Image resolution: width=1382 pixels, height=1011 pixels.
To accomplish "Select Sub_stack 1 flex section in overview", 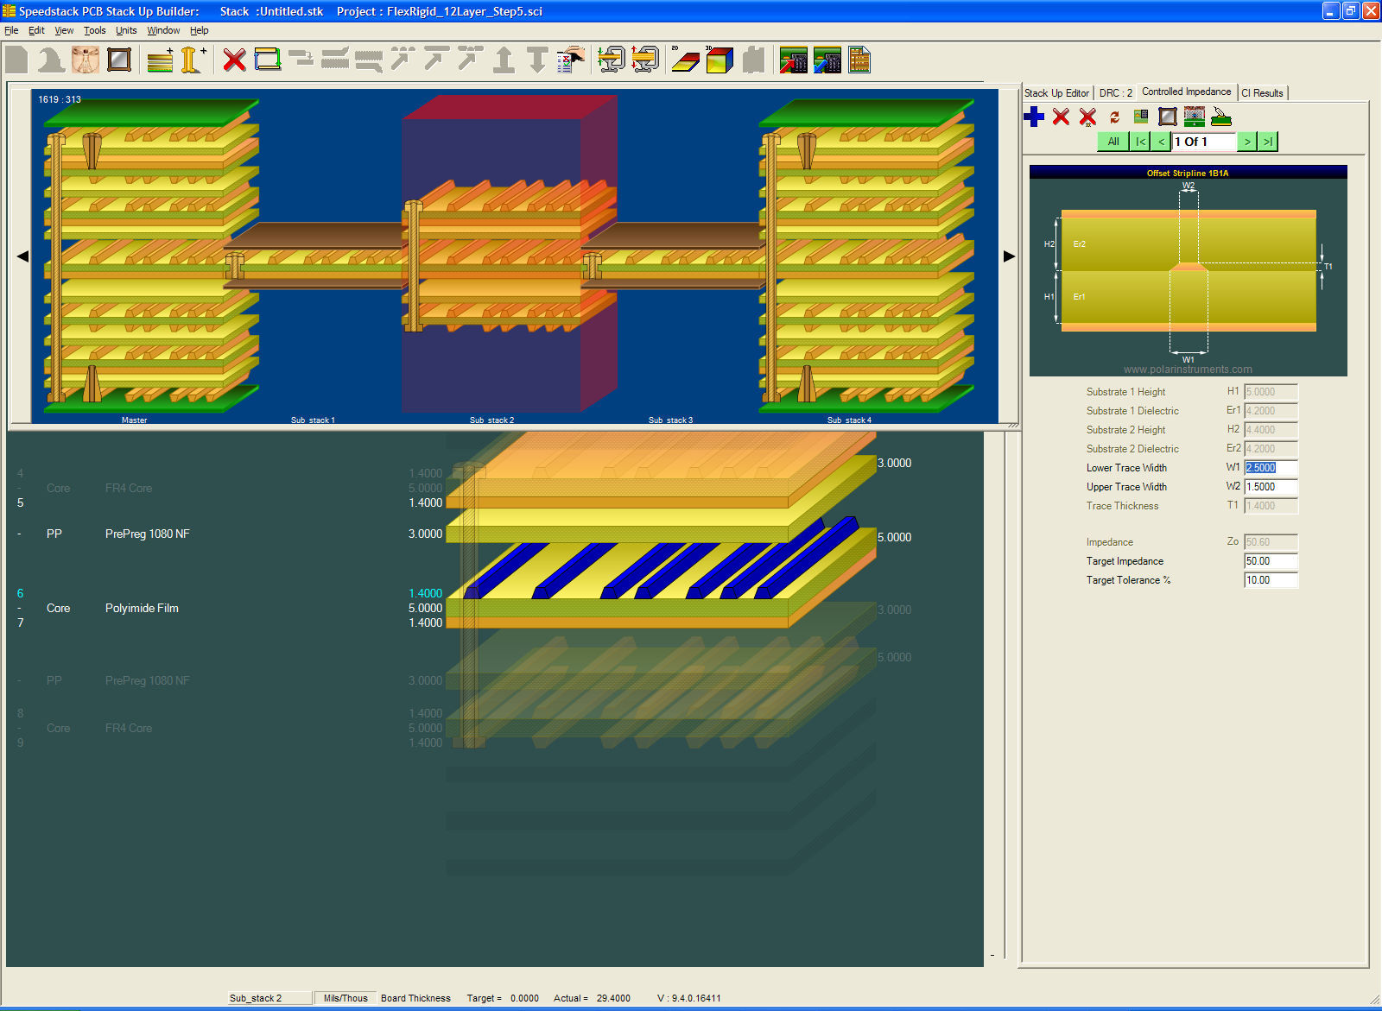I will pos(314,256).
